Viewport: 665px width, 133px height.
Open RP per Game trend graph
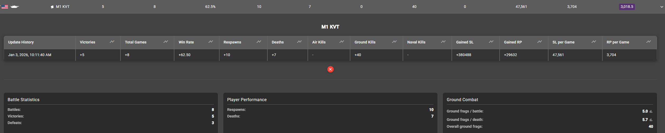tap(648, 42)
